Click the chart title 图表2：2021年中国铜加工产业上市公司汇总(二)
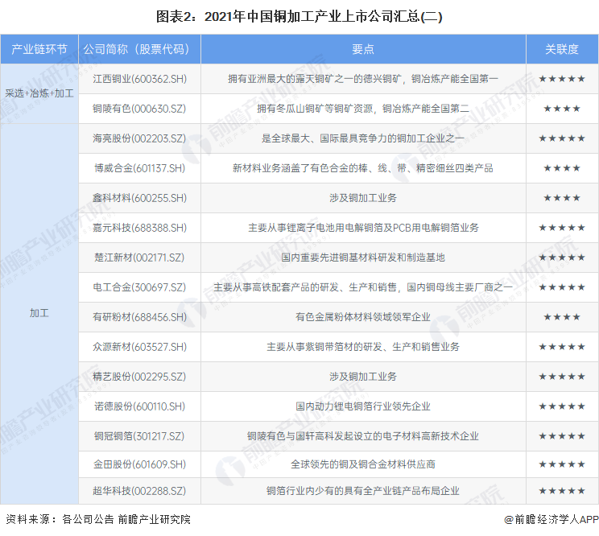Screen dimensions: 599x536 [299, 17]
